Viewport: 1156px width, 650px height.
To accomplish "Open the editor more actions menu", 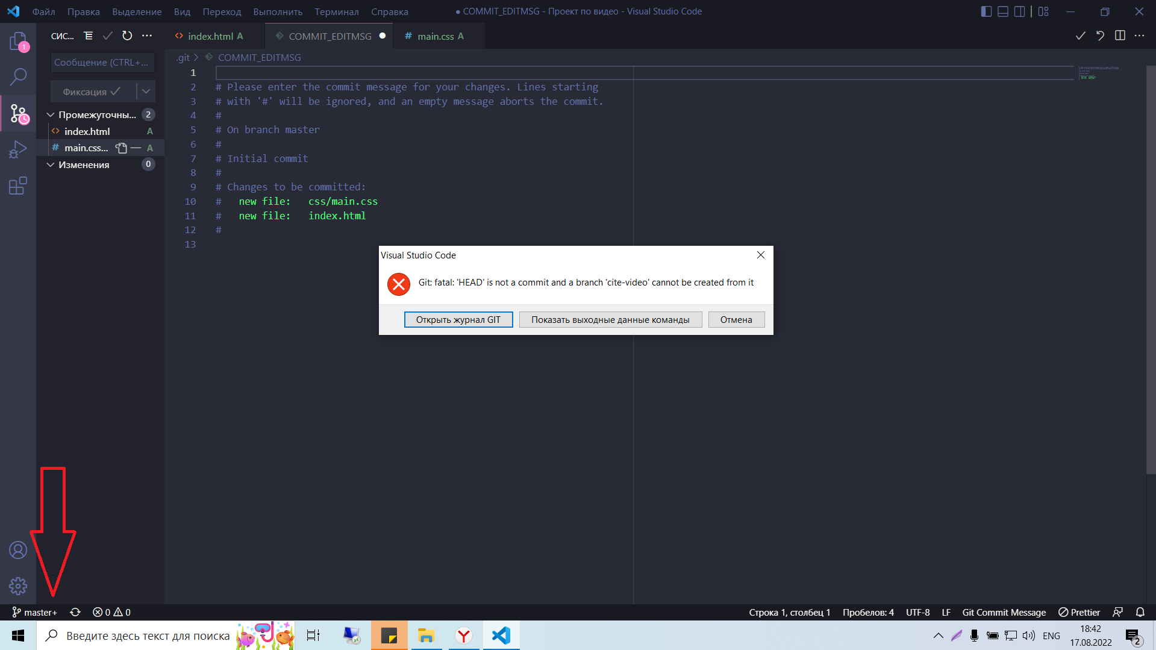I will coord(1139,36).
